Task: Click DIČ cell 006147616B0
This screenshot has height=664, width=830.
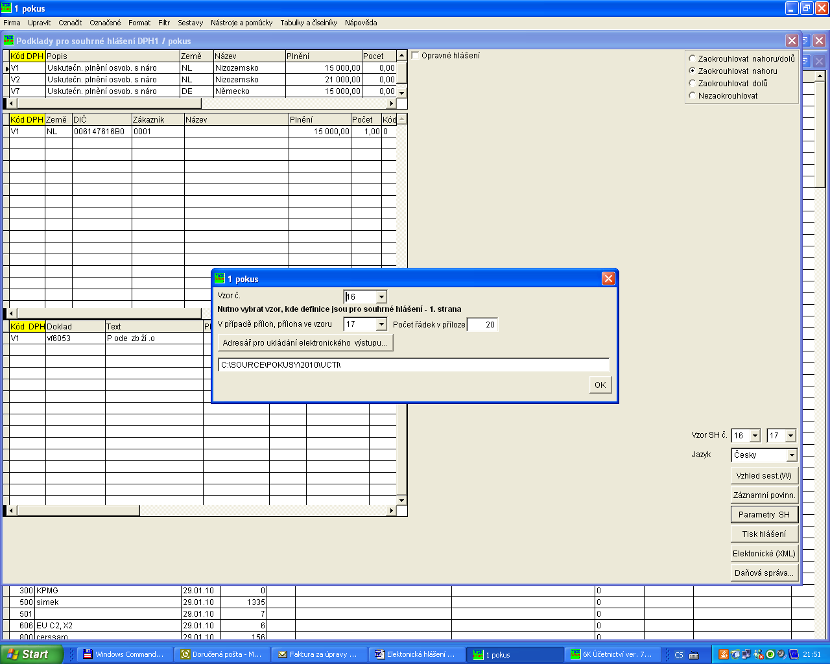Action: click(x=102, y=132)
